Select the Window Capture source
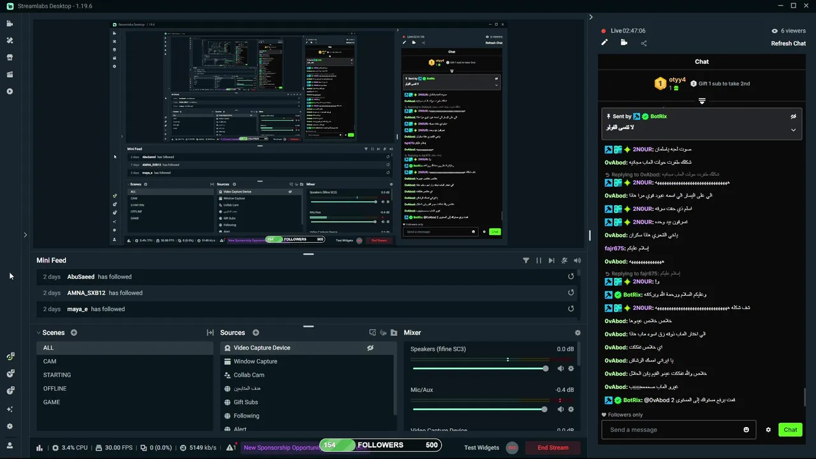 click(307, 361)
